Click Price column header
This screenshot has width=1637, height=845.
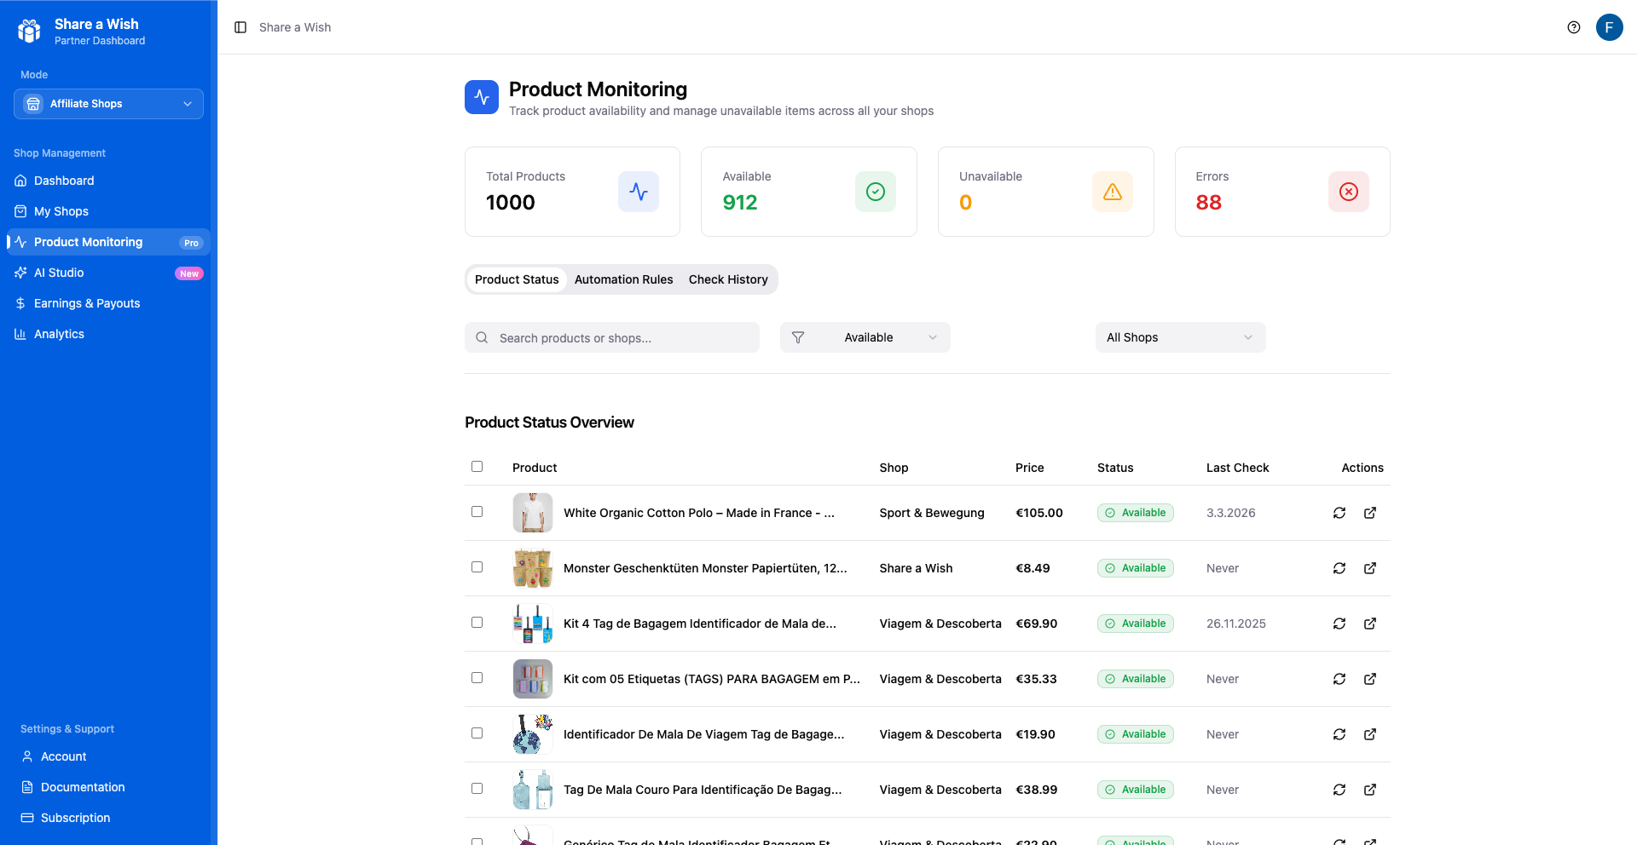(x=1029, y=468)
